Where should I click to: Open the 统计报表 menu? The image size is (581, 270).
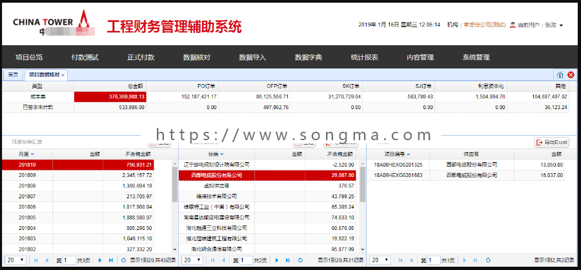point(365,57)
